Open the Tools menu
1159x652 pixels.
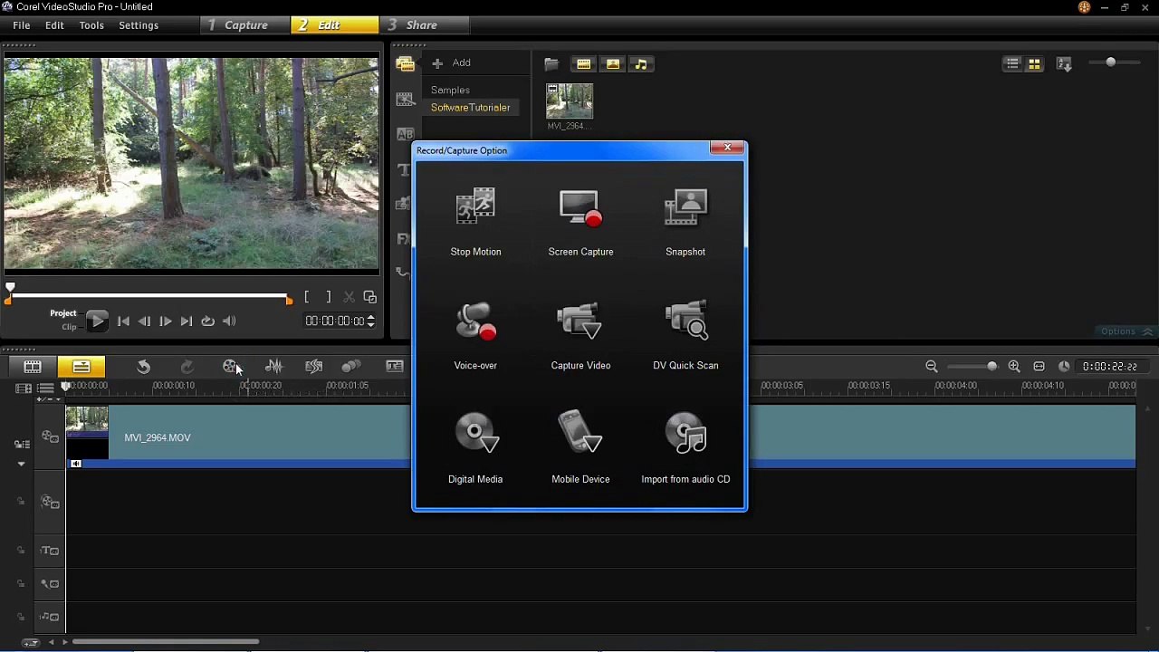(x=91, y=25)
